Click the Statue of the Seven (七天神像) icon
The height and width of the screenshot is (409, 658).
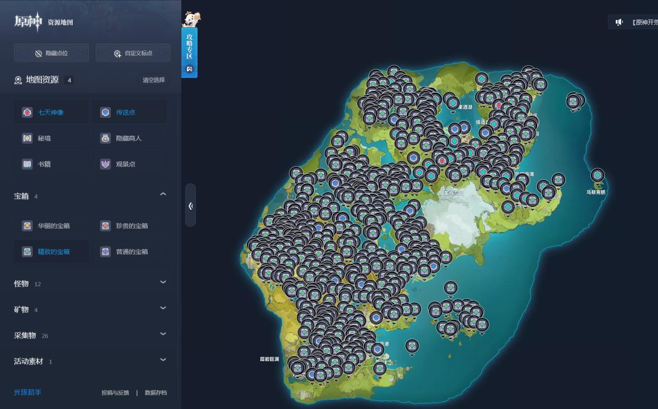click(27, 112)
